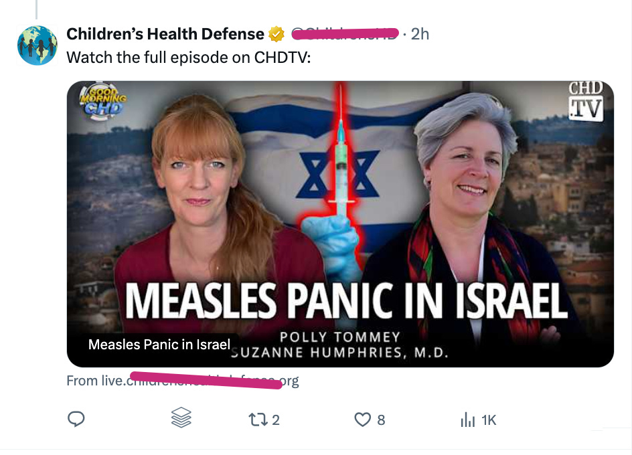Unbookmark by tapping the heart toggle again
The height and width of the screenshot is (455, 632).
coord(362,418)
